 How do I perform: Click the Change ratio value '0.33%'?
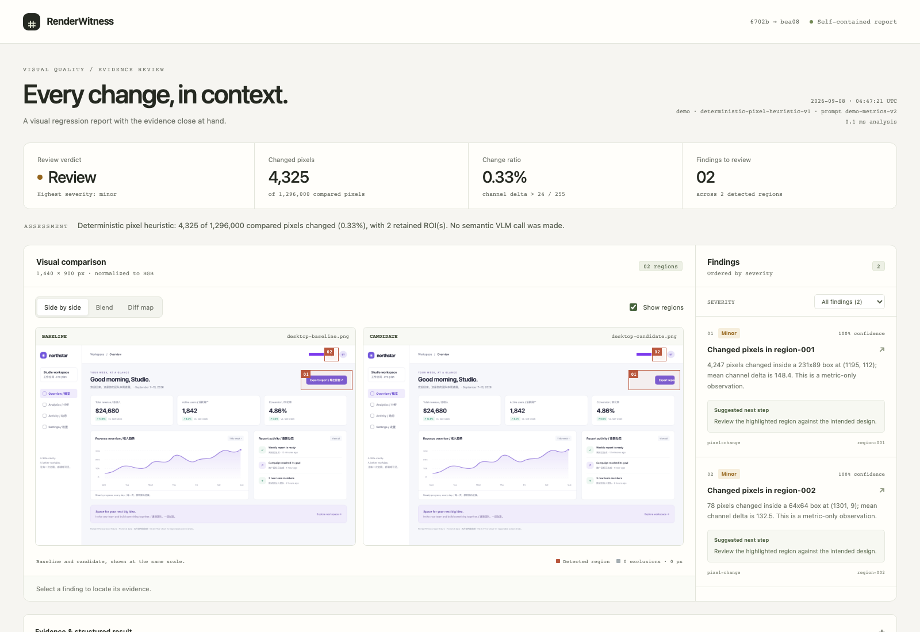coord(504,177)
